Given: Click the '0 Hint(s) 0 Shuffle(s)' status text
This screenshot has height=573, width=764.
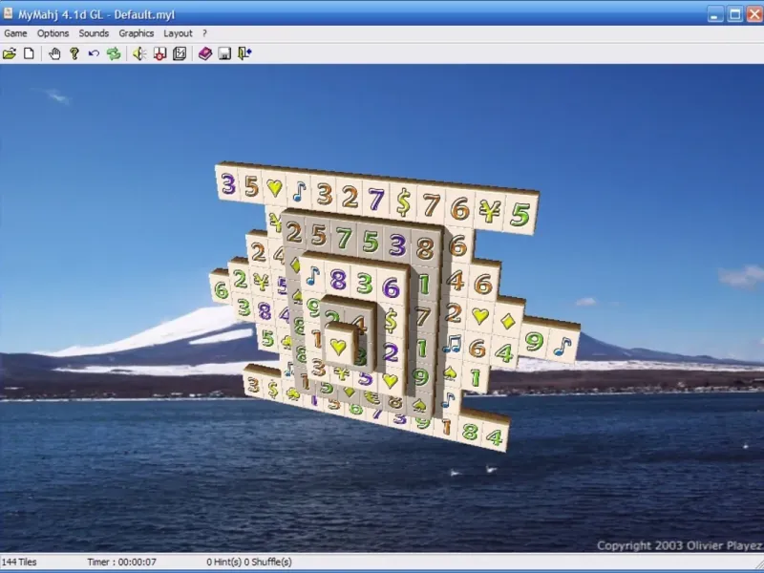Looking at the screenshot, I should coord(249,562).
